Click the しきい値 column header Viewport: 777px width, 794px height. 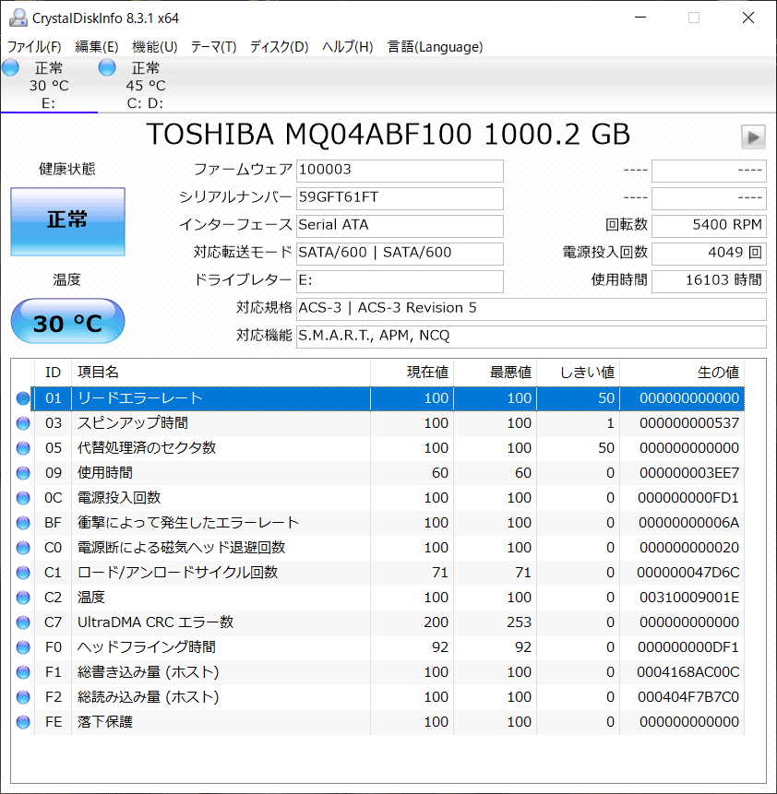tap(579, 373)
